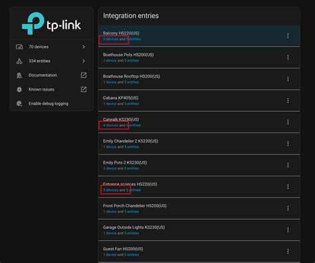Open menu for Cabana KP405(US) entry
This screenshot has height=263, width=315.
(288, 101)
